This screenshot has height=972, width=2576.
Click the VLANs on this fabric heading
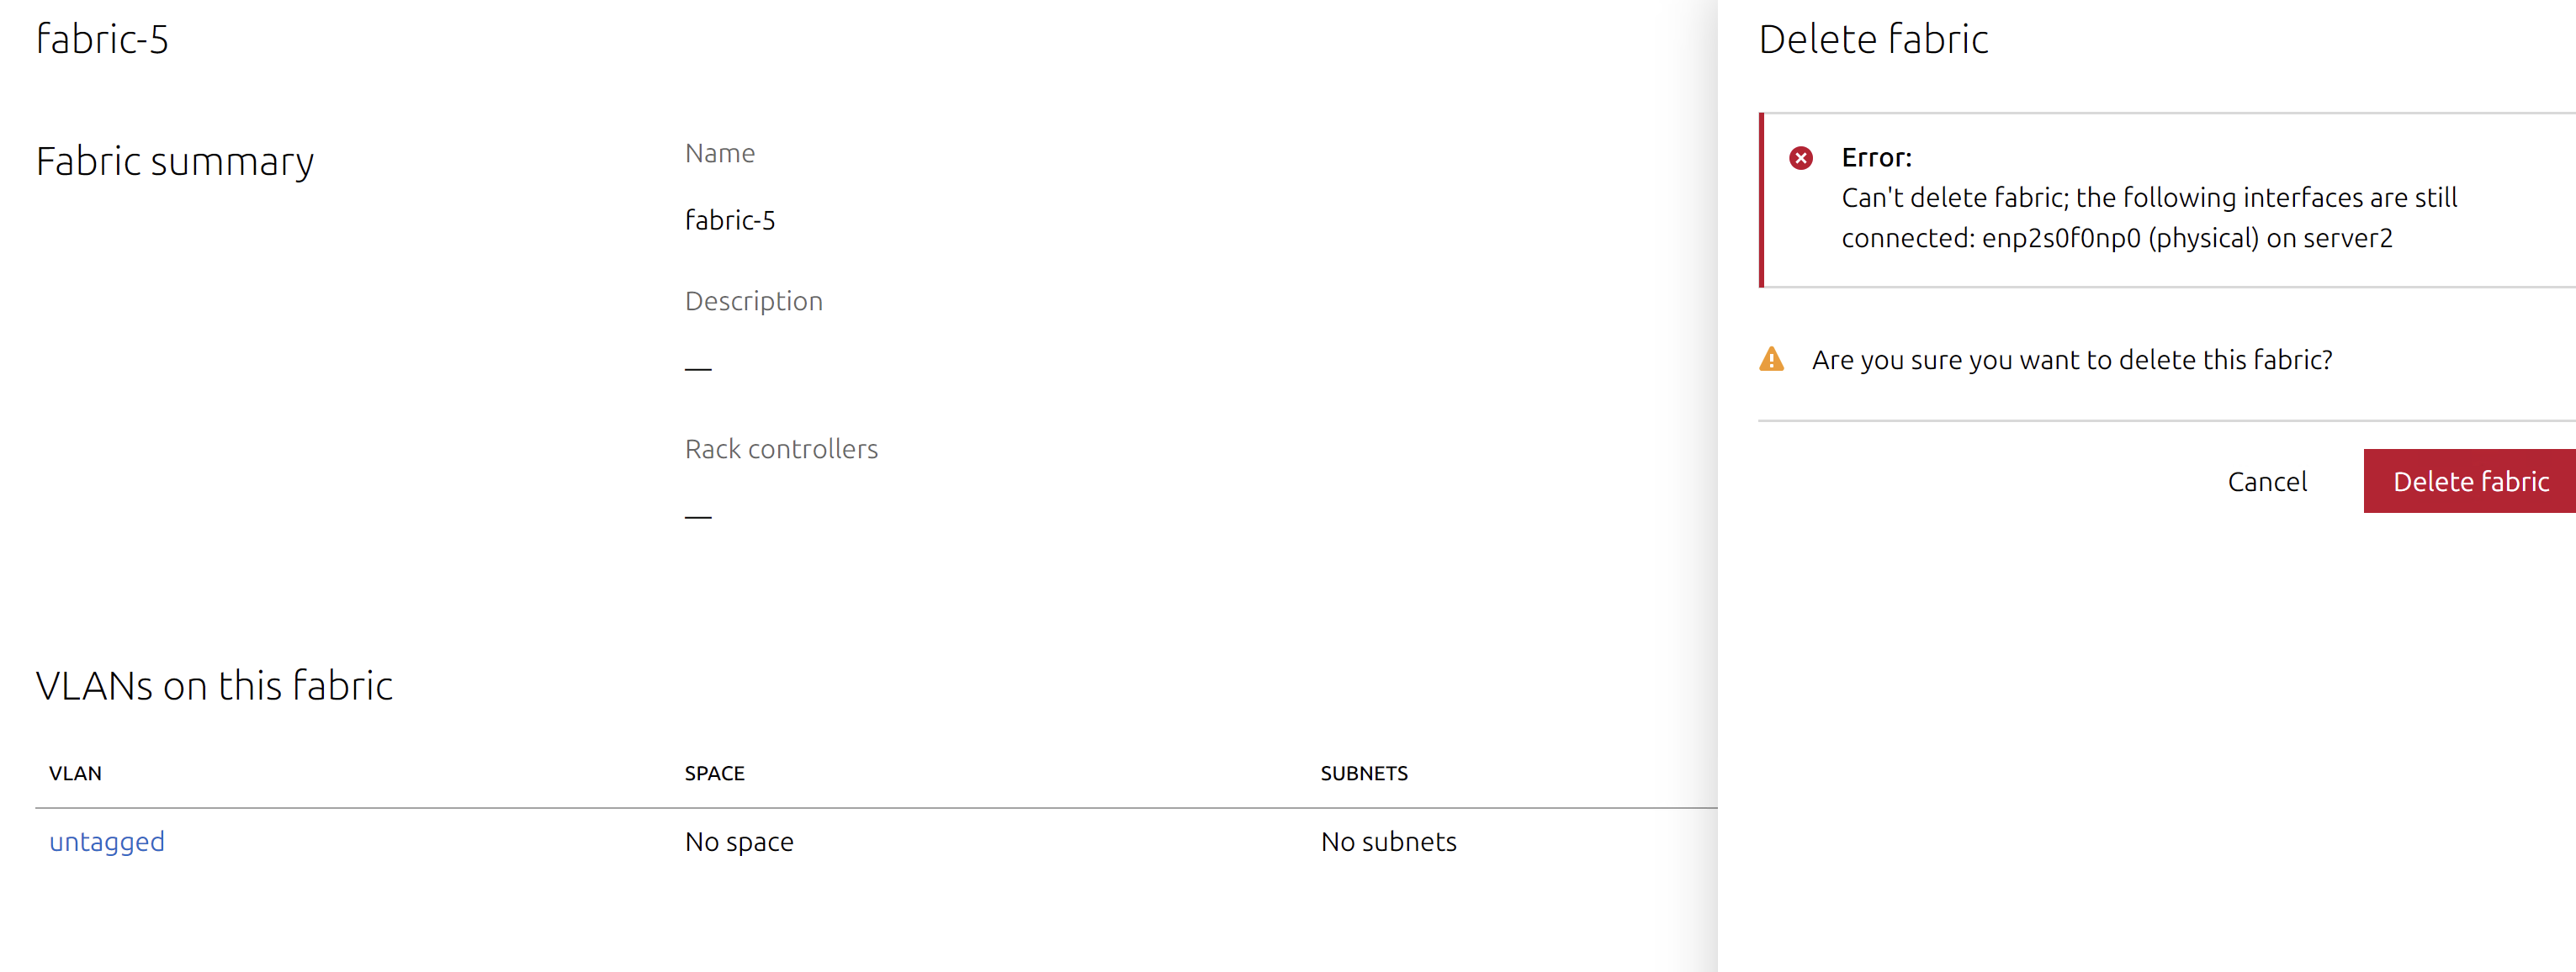pyautogui.click(x=214, y=686)
